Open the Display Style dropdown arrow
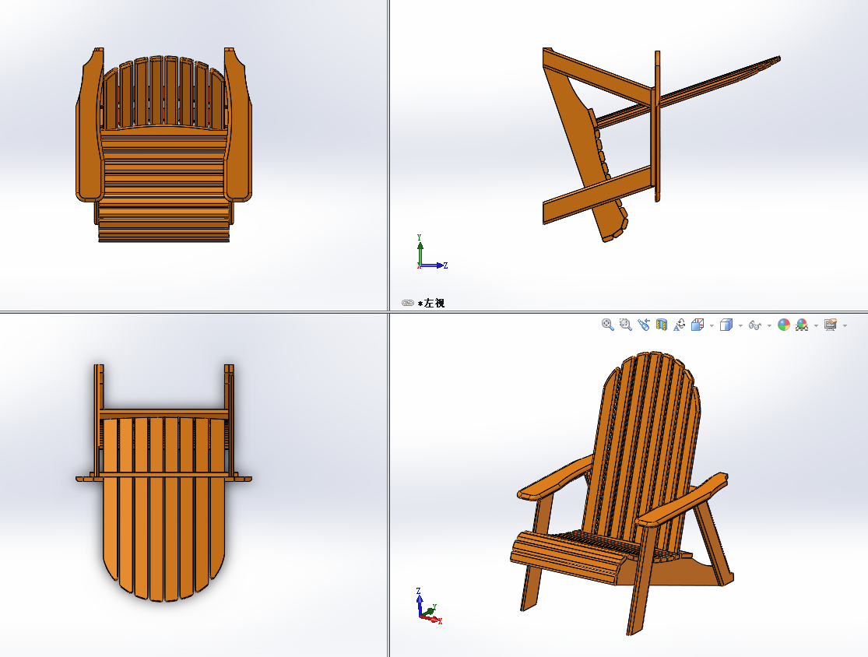Image resolution: width=868 pixels, height=657 pixels. click(x=740, y=325)
